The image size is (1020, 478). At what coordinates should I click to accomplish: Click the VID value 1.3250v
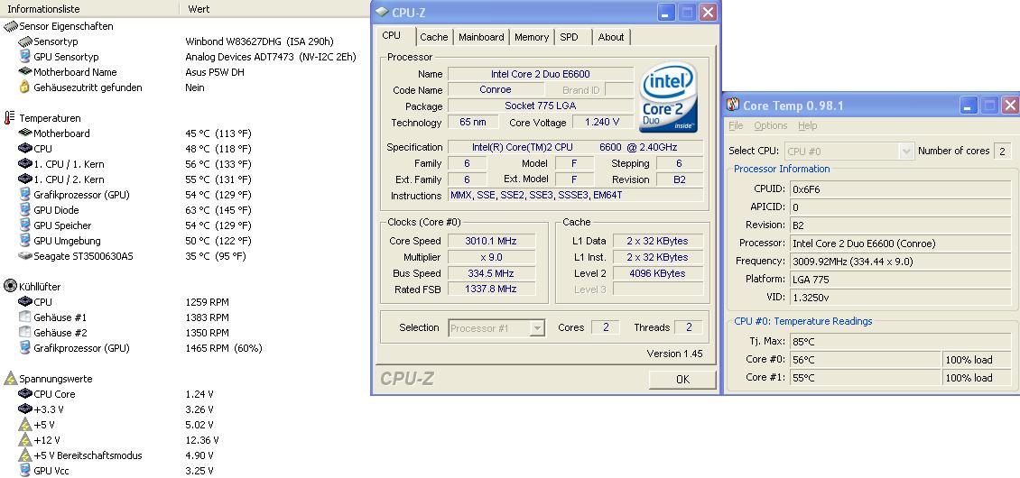[x=901, y=298]
